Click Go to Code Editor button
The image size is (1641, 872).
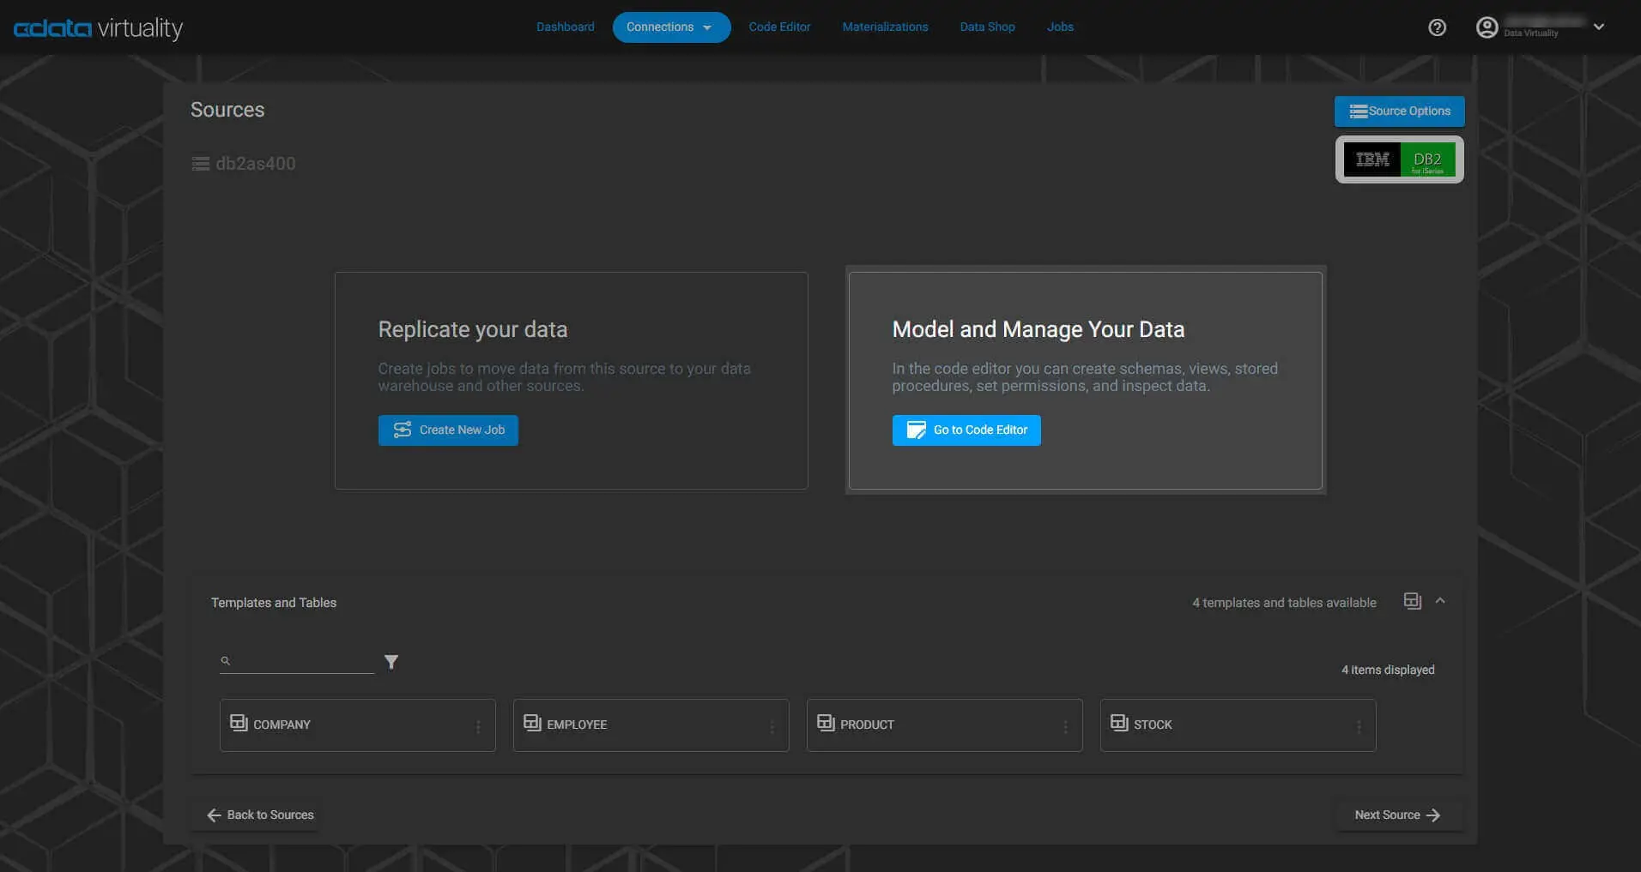tap(966, 430)
